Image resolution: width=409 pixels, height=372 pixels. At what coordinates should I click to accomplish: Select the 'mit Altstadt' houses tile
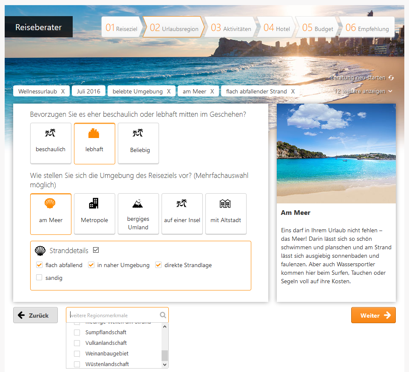click(226, 214)
